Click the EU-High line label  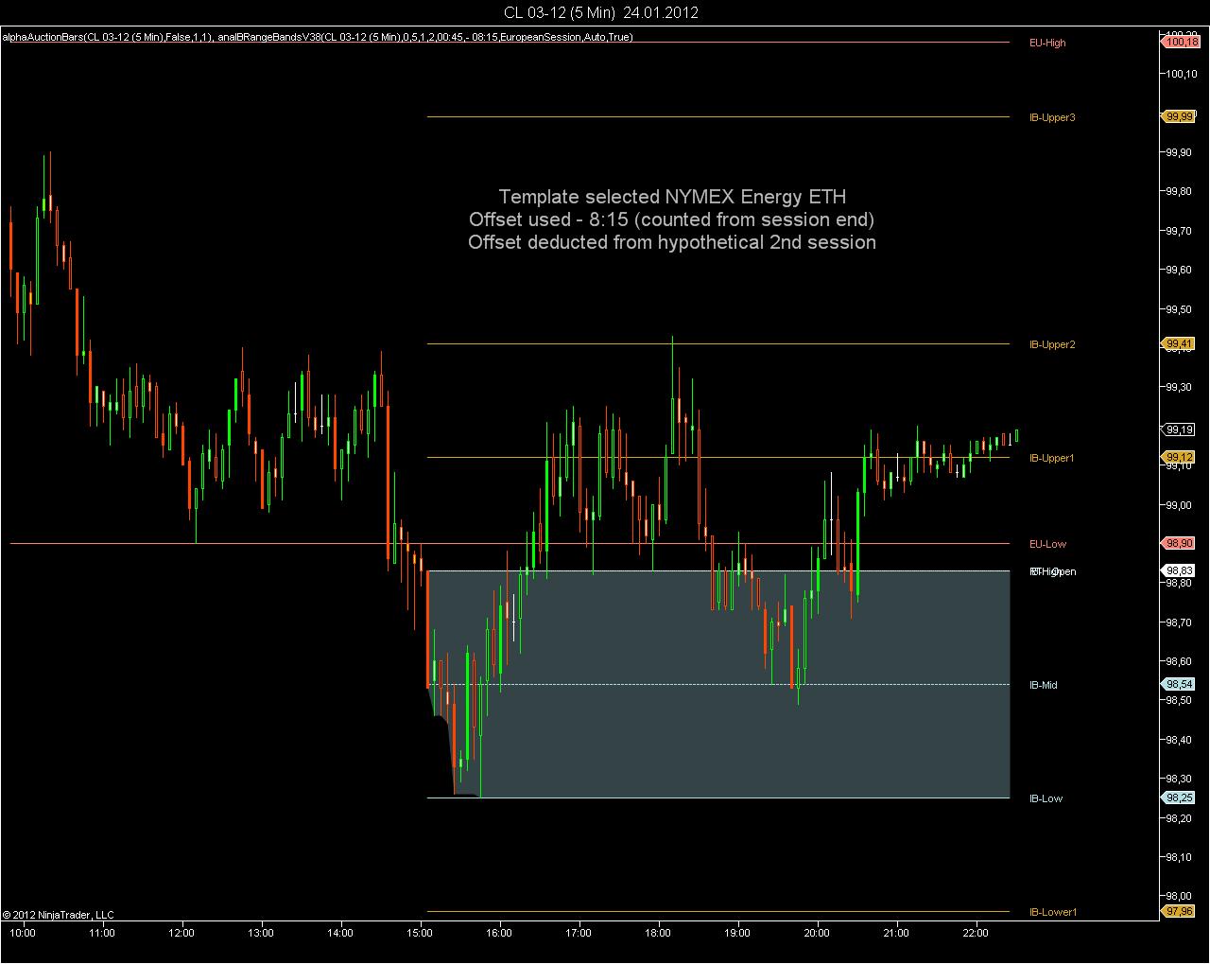click(1047, 43)
